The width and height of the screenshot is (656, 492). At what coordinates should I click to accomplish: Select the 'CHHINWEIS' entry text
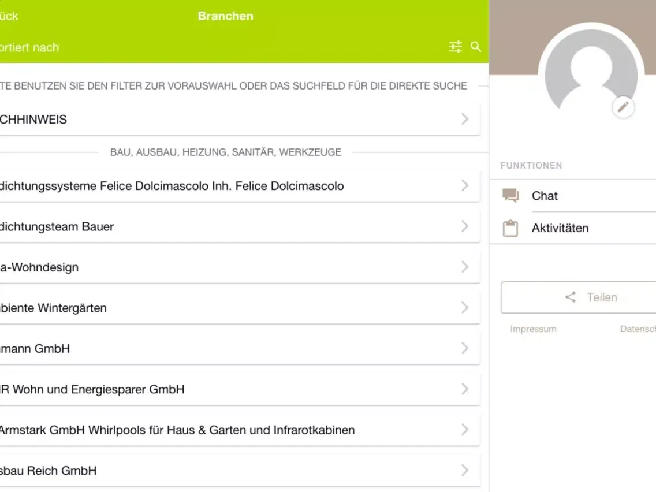click(33, 119)
